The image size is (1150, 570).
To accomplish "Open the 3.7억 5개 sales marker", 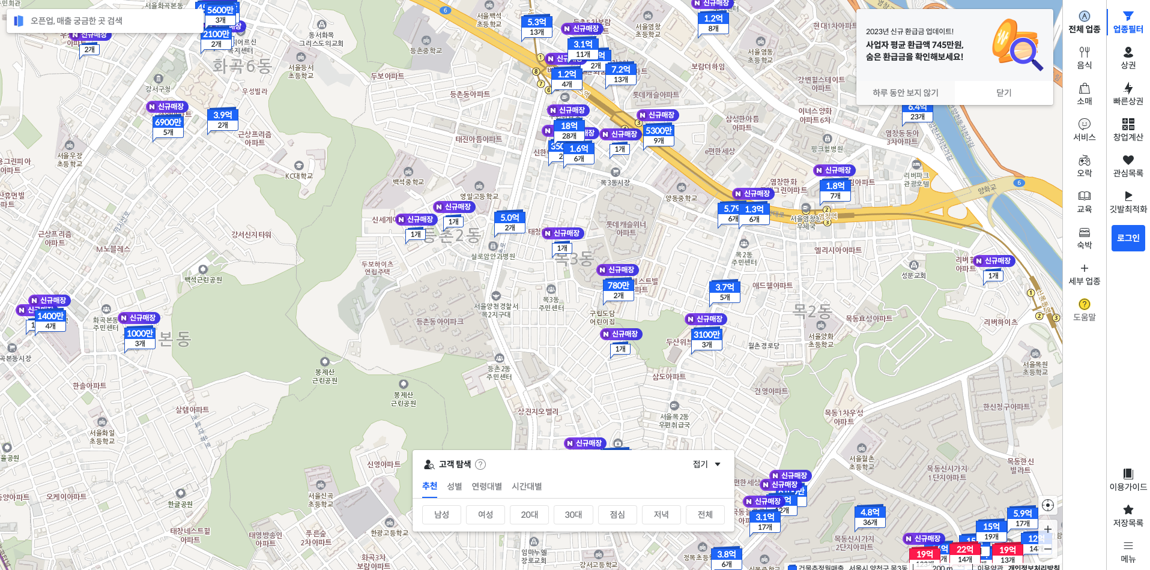I will pyautogui.click(x=725, y=292).
